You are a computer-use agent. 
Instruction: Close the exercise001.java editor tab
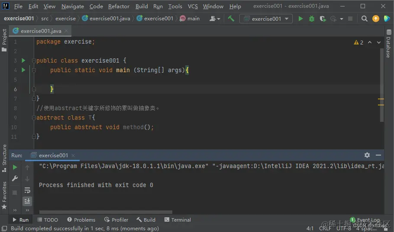pyautogui.click(x=66, y=31)
